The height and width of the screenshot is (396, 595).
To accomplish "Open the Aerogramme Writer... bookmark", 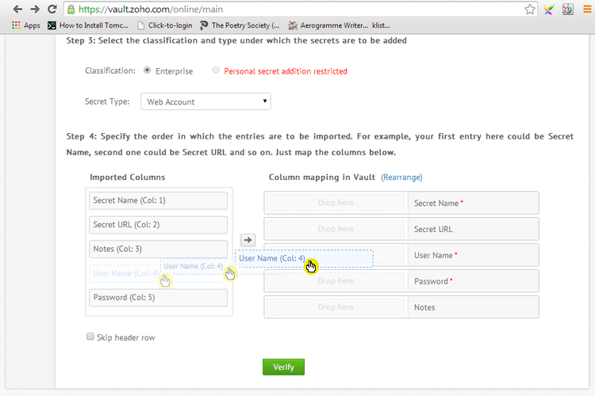I will coord(328,25).
